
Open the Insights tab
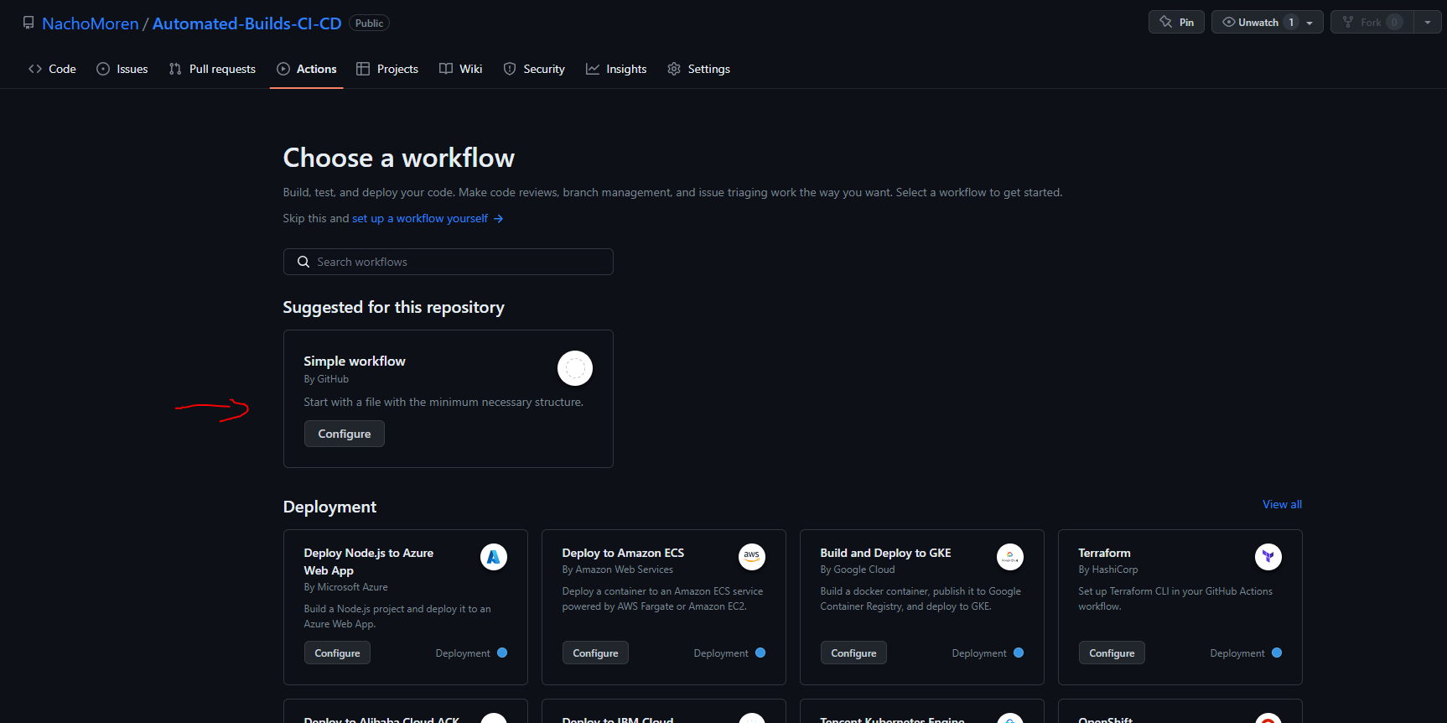point(616,69)
